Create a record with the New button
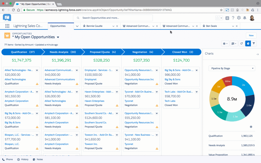This screenshot has width=261, height=163. pyautogui.click(x=251, y=35)
